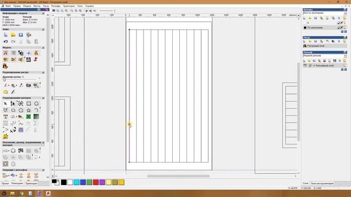Switch to Траектории bottom tab
This screenshot has width=351, height=197.
pyautogui.click(x=31, y=183)
